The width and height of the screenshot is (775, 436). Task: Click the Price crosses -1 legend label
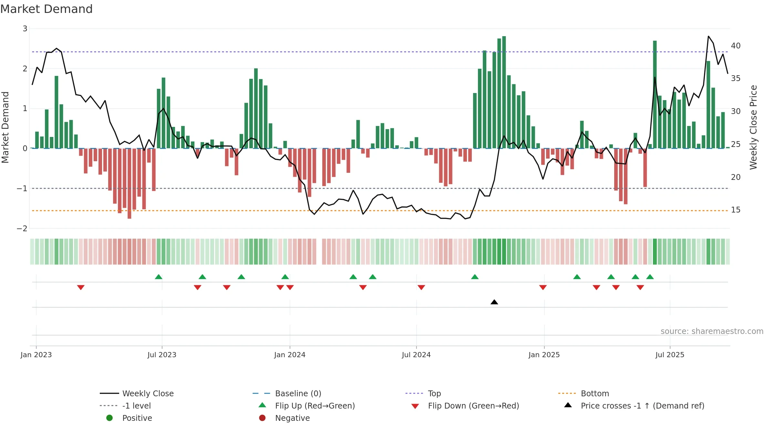(643, 406)
